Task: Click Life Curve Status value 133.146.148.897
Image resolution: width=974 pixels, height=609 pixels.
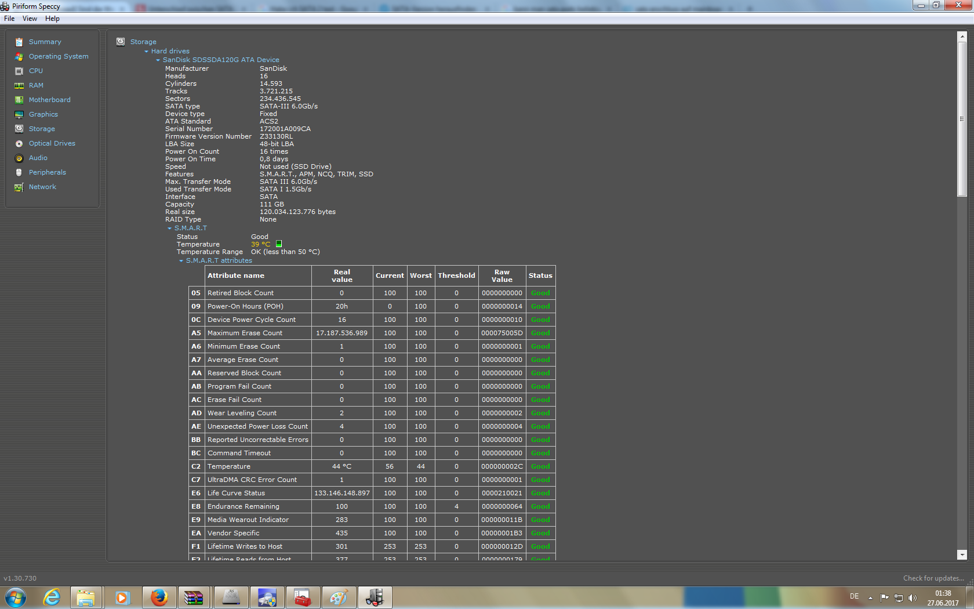Action: coord(341,493)
